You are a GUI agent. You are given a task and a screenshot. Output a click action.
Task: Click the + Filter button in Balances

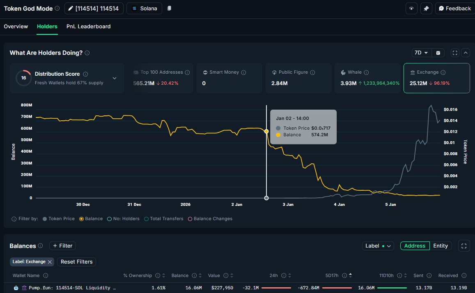pyautogui.click(x=62, y=246)
